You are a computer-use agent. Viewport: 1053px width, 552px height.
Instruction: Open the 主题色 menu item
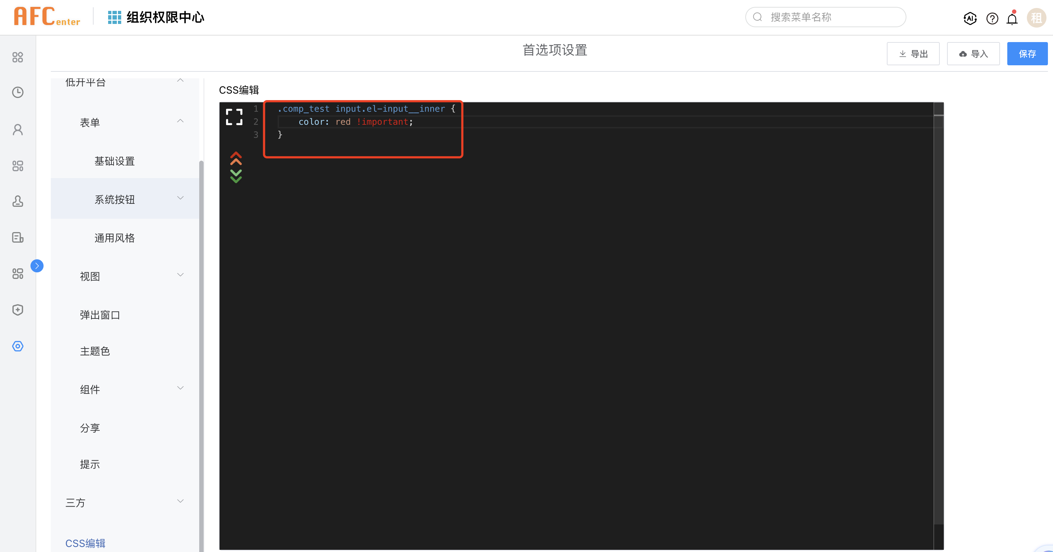(95, 351)
